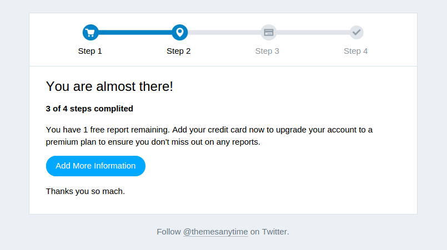Viewport: 447px width, 250px height.
Task: Open the @themesanytime link
Action: coord(215,232)
